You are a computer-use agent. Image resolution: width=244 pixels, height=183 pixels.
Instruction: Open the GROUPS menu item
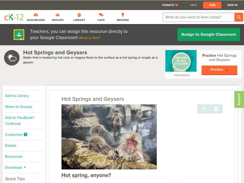tap(58, 20)
